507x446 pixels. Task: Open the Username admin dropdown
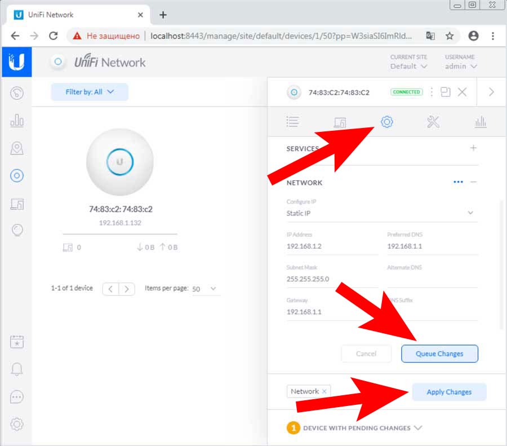point(461,67)
